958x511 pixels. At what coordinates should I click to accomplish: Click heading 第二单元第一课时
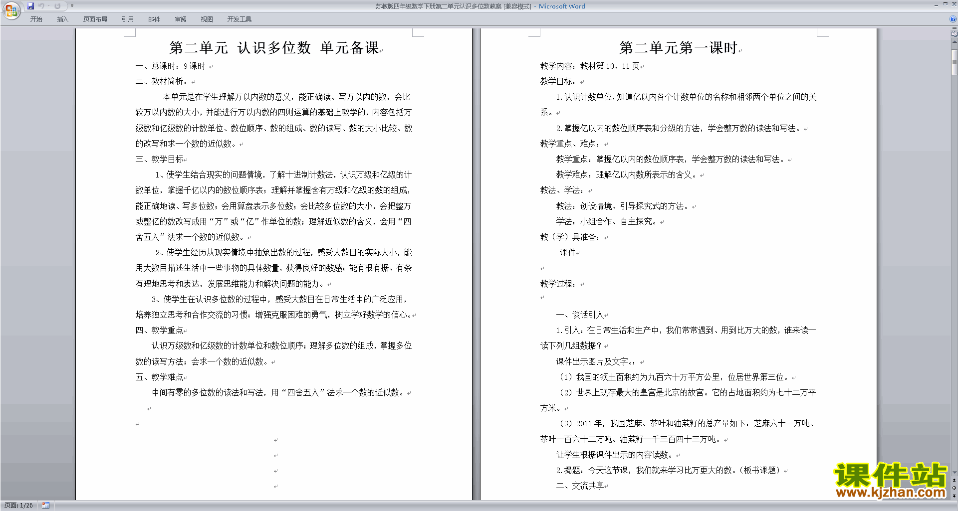click(679, 48)
